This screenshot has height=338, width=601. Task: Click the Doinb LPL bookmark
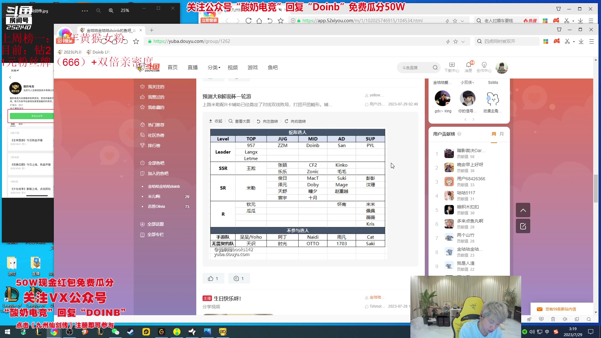coord(99,52)
